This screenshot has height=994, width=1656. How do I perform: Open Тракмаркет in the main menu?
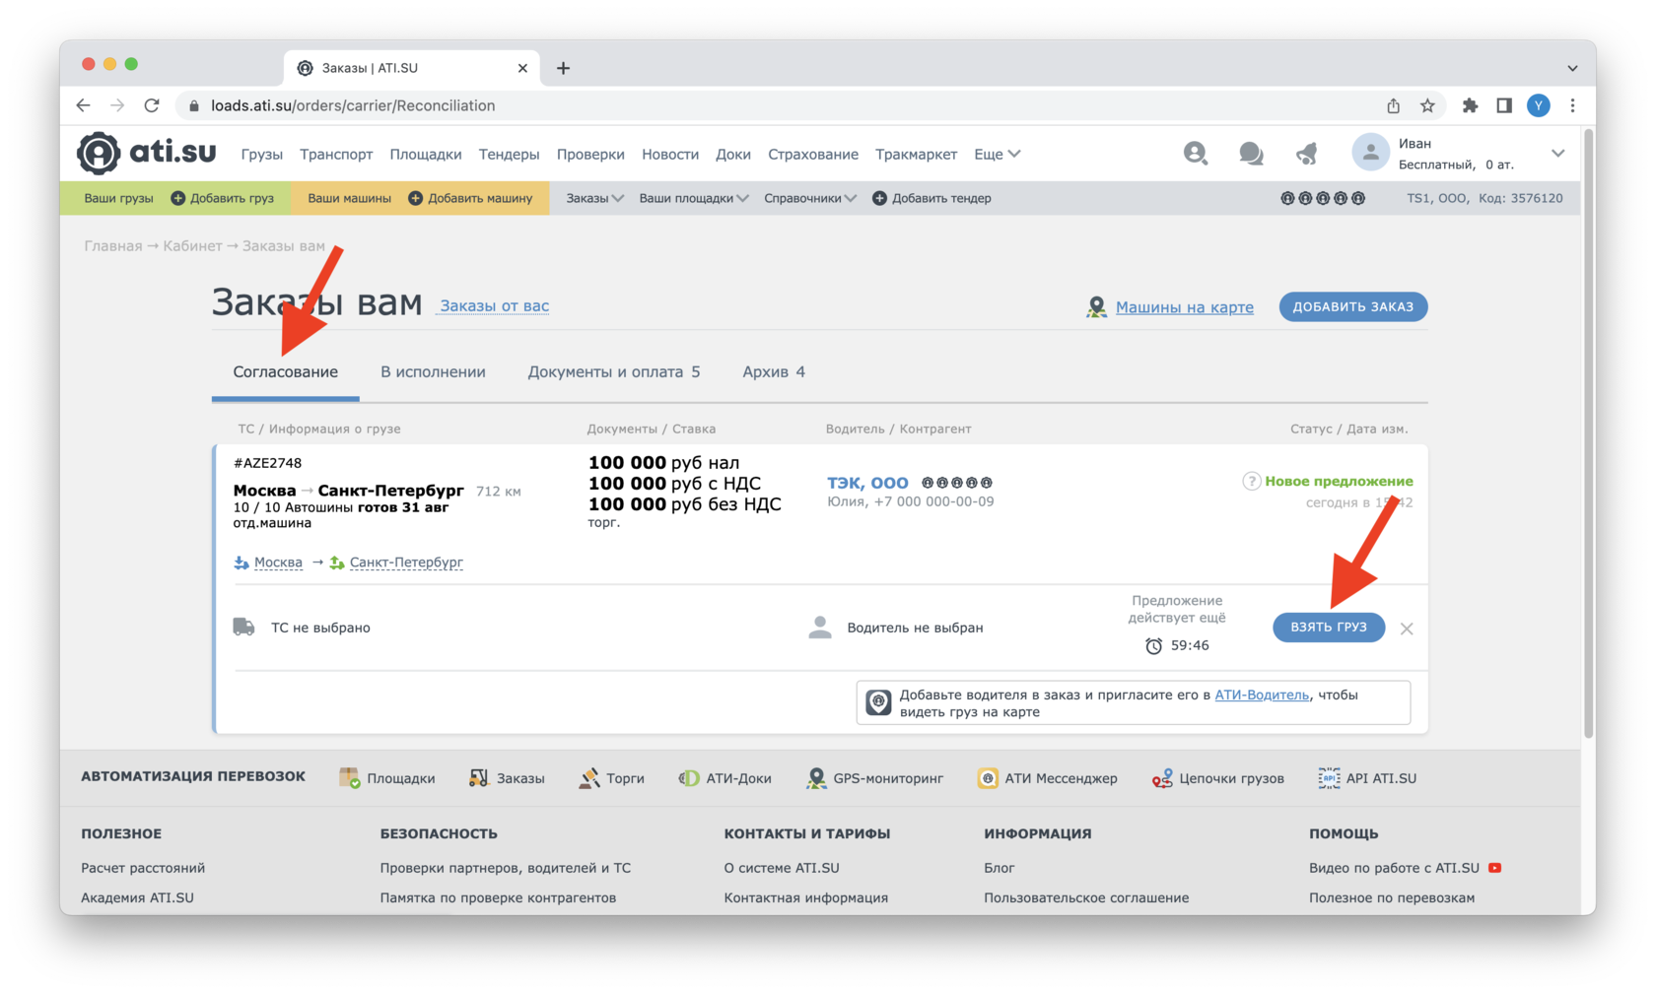[916, 155]
